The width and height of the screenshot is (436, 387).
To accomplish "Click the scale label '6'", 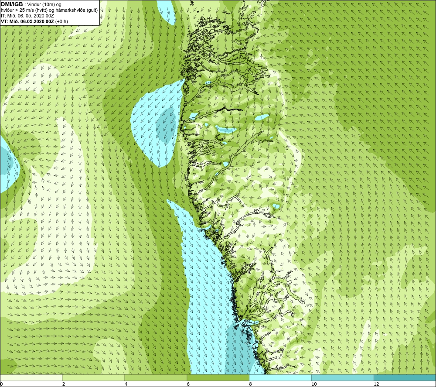I will tap(188, 384).
